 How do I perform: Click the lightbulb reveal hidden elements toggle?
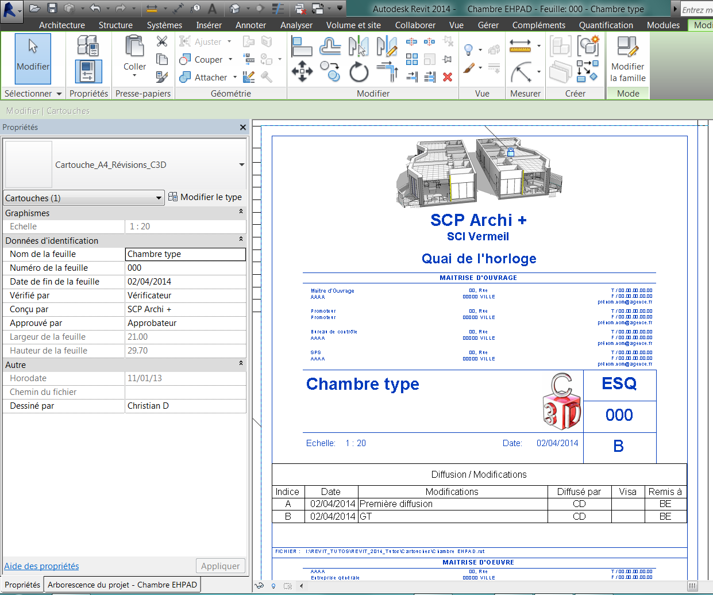point(468,49)
